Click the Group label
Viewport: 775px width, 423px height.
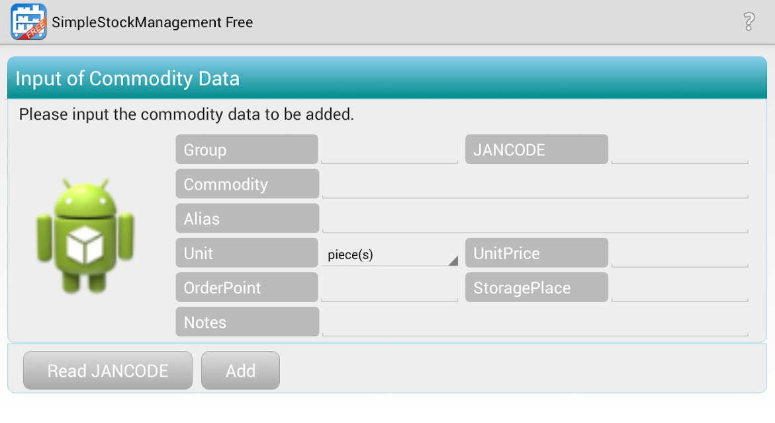tap(247, 149)
